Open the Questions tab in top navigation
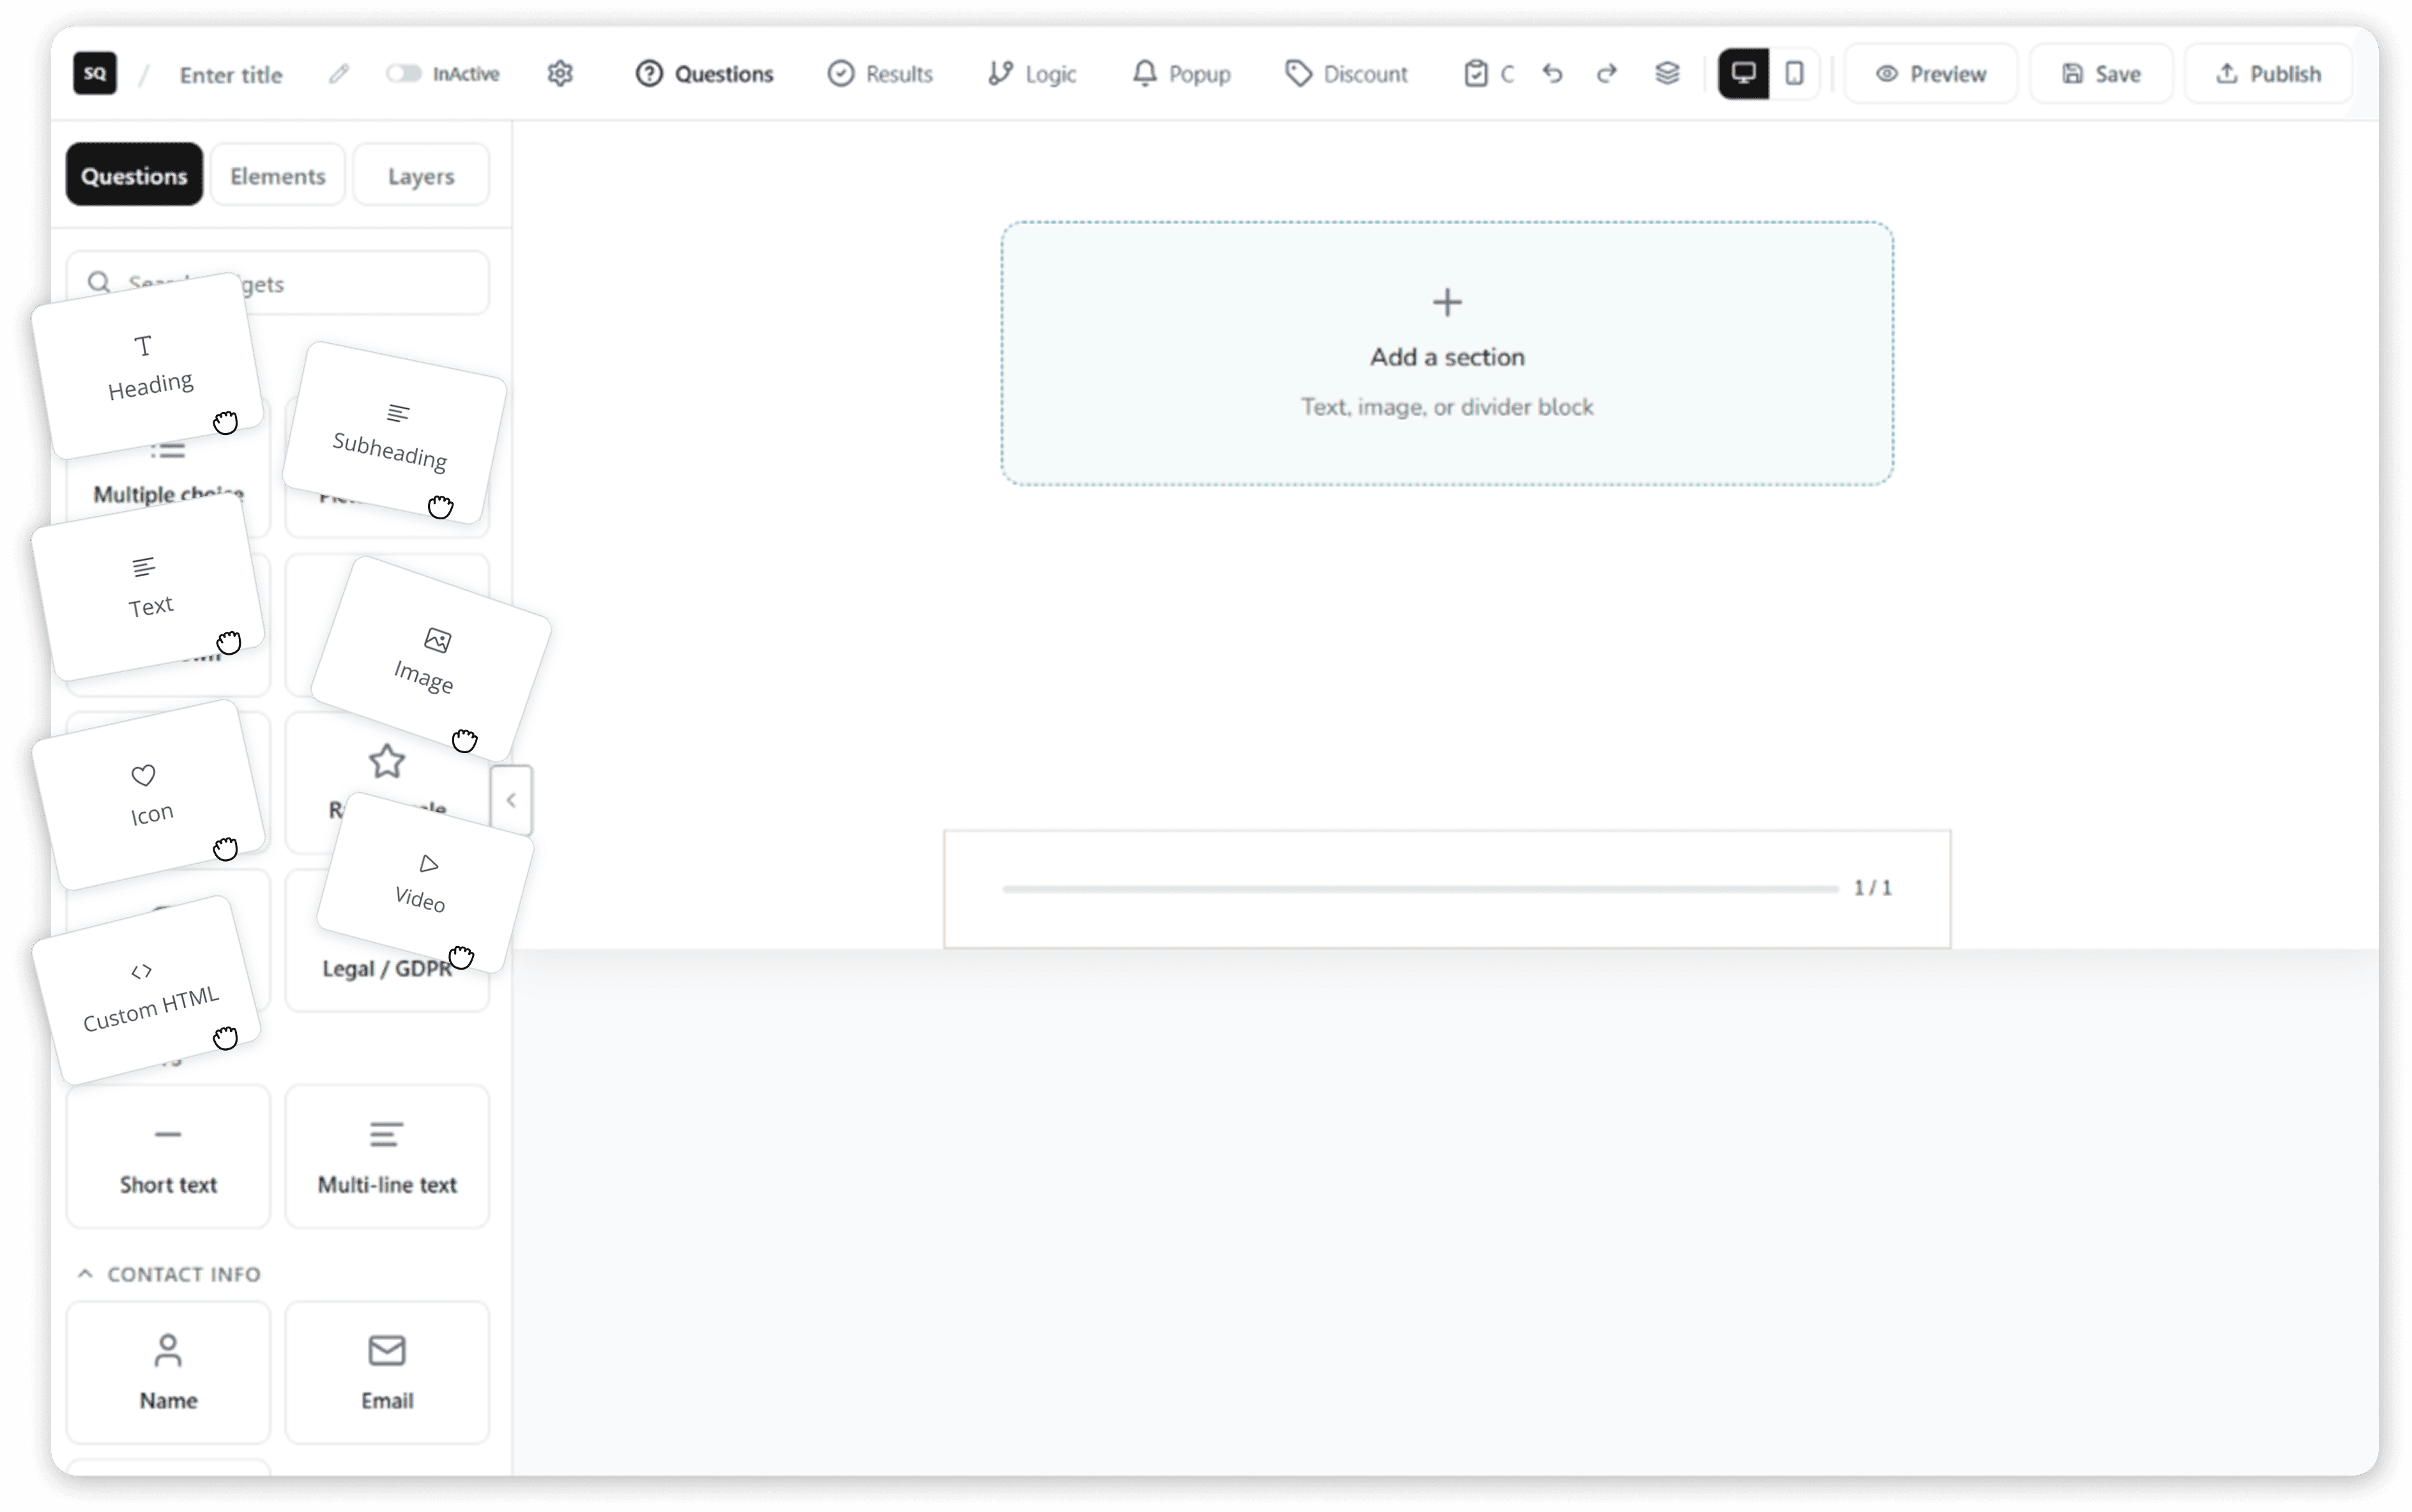This screenshot has width=2412, height=1512. pyautogui.click(x=705, y=73)
